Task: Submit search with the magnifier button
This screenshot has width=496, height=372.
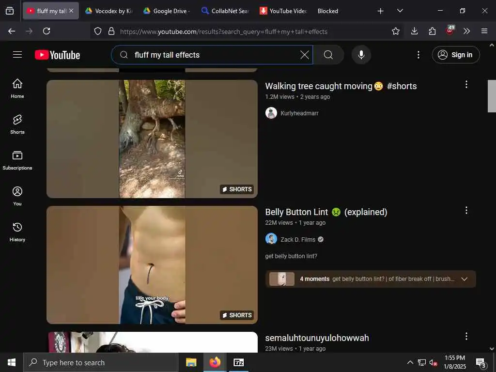Action: coord(328,55)
